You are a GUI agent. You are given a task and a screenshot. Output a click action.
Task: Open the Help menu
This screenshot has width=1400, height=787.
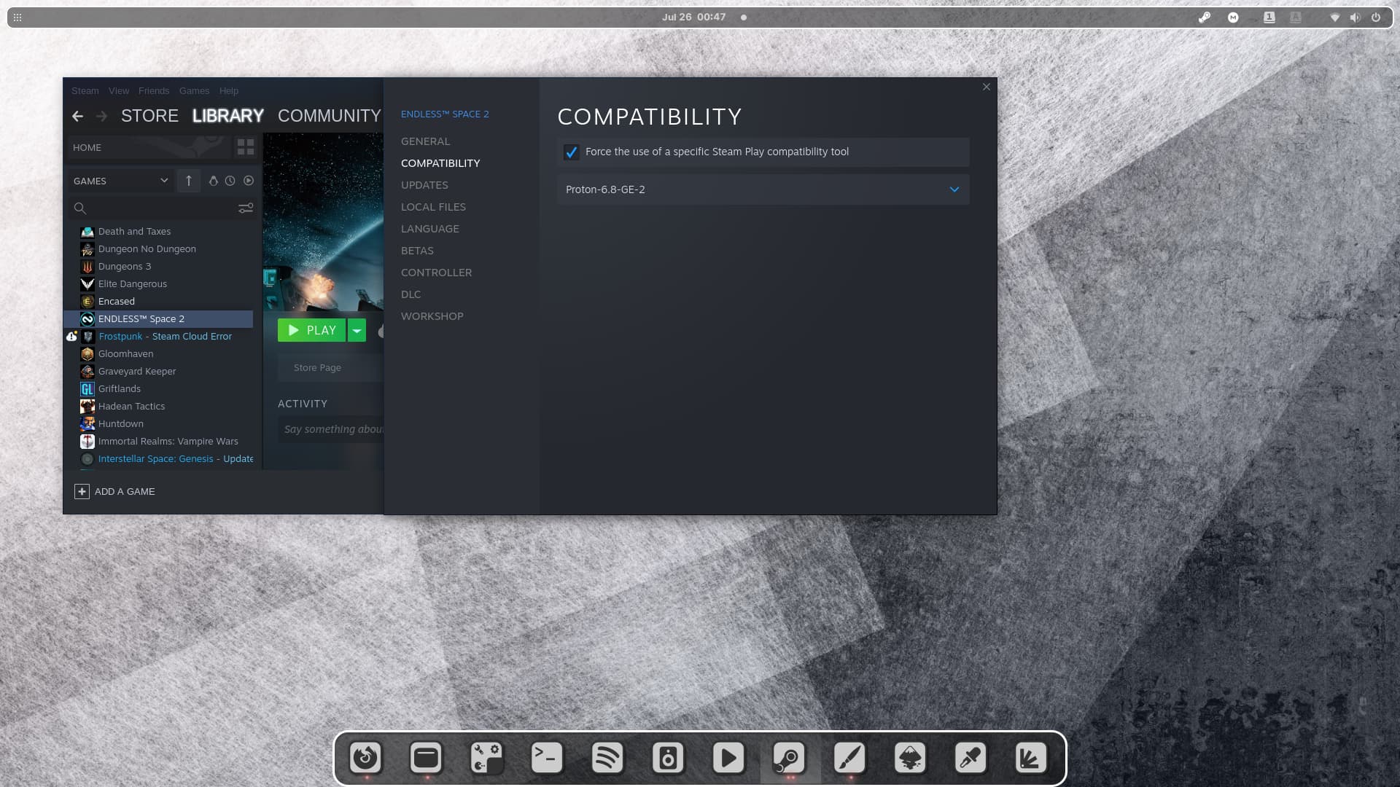(228, 91)
